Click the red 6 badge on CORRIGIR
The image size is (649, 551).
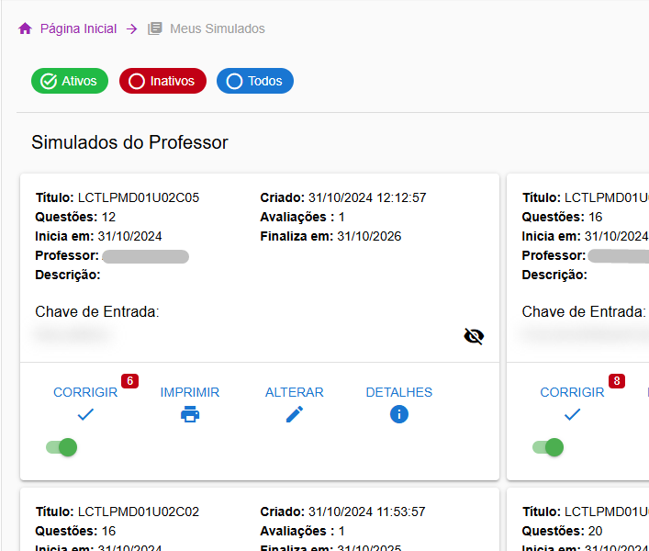[x=129, y=380]
